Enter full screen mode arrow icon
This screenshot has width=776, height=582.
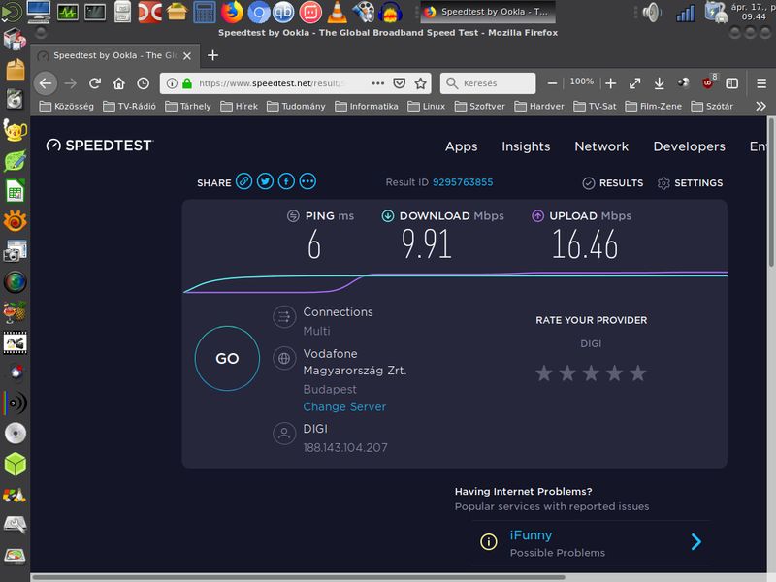(x=635, y=83)
